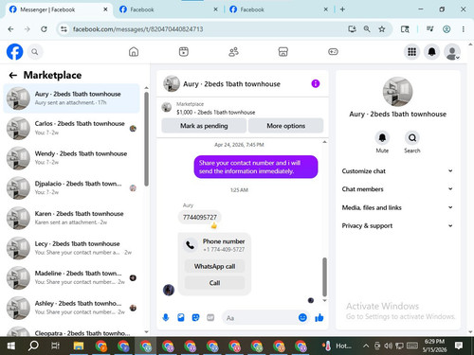Open Ashley townhouse conversation
474x355 pixels.
71,308
